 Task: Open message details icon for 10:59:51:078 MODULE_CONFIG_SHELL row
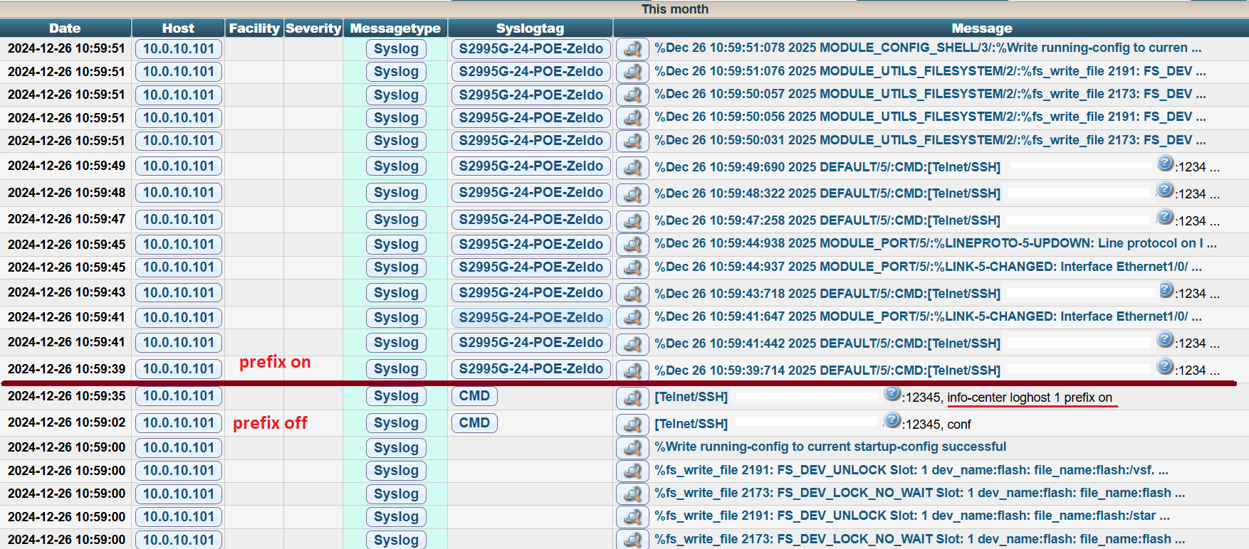tap(632, 49)
